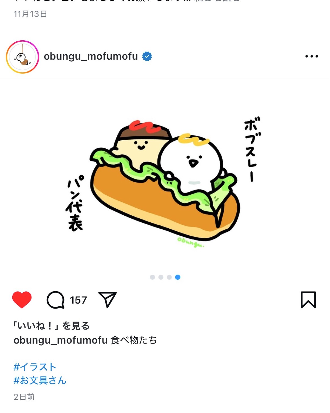Screen dimensions: 330x413
Task: Save post with bookmark icon
Action: [308, 300]
